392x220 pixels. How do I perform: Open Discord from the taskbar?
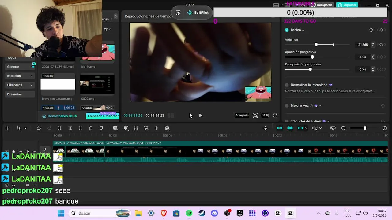point(214,213)
